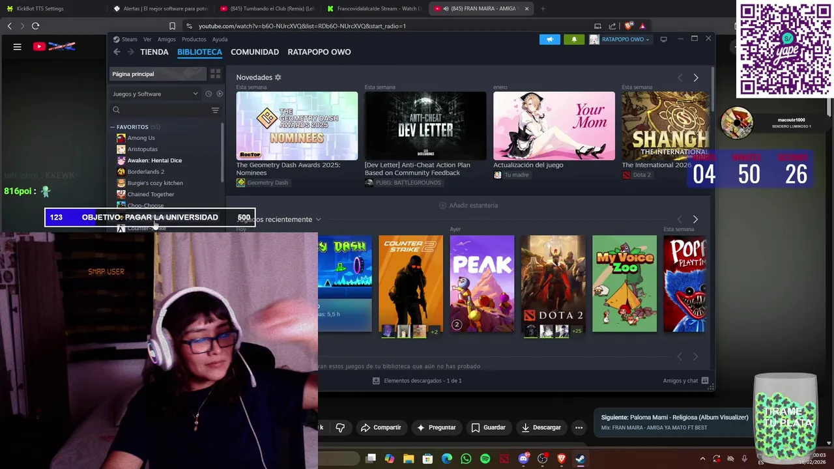The height and width of the screenshot is (469, 834).
Task: Select Among Us in favorites list
Action: point(141,138)
